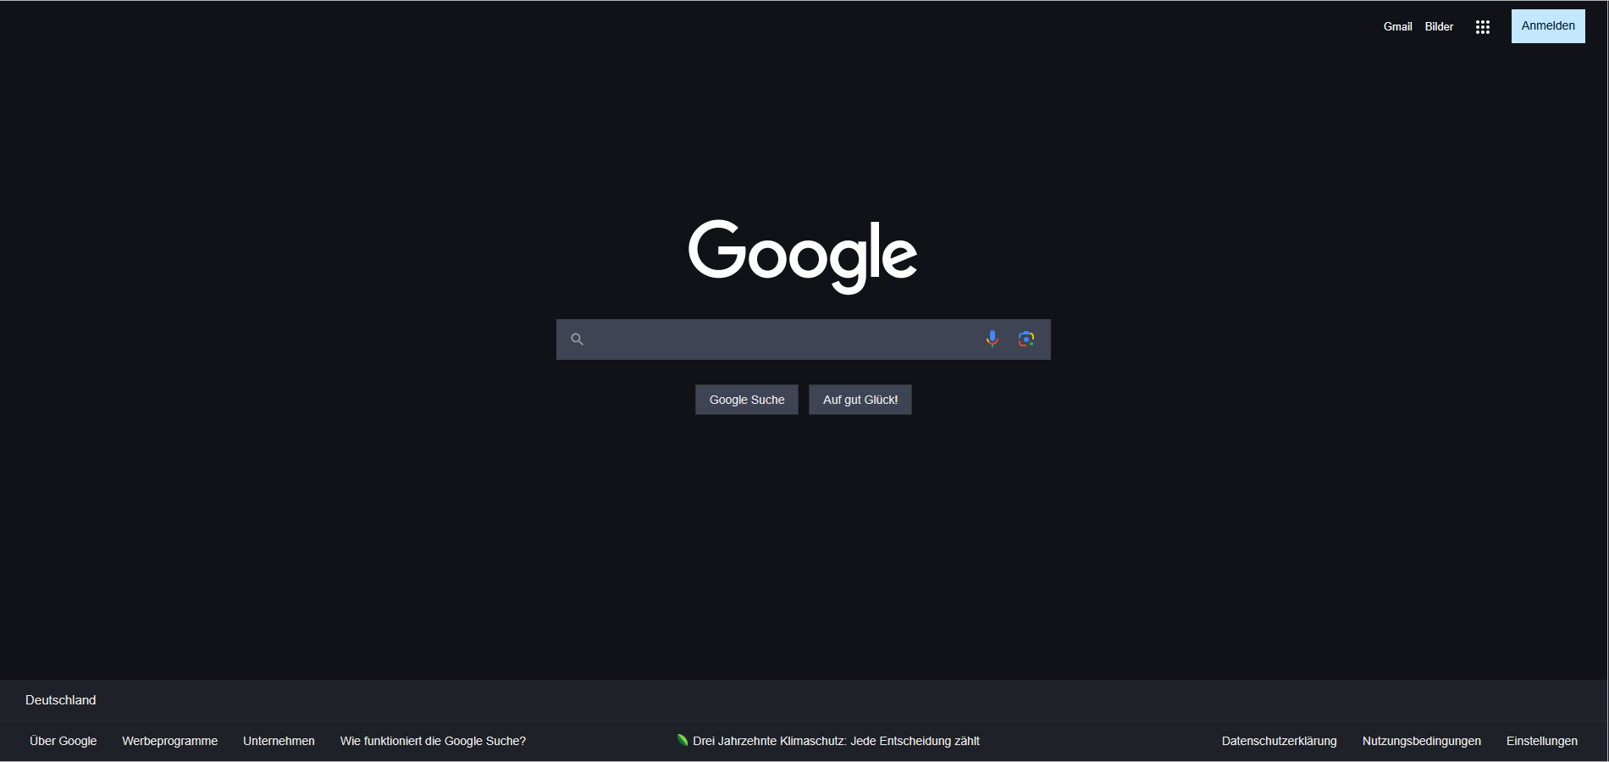The image size is (1609, 762).
Task: Open the Über Google link
Action: [64, 741]
